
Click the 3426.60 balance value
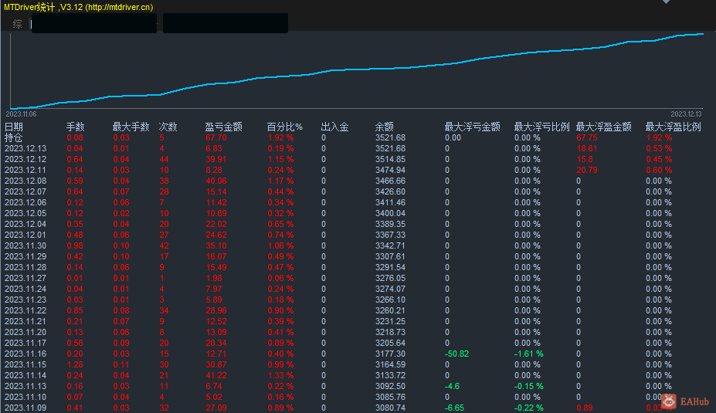(x=390, y=191)
